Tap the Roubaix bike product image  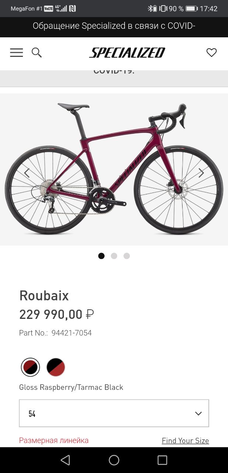tap(114, 169)
